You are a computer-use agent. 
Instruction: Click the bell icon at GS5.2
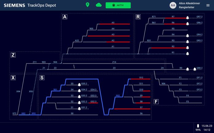tap(79, 85)
